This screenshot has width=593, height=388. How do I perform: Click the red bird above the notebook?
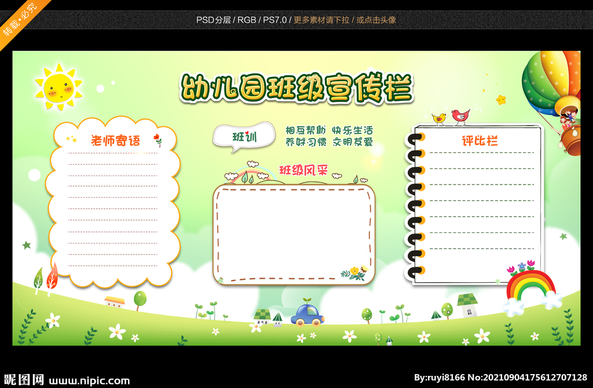click(x=460, y=117)
